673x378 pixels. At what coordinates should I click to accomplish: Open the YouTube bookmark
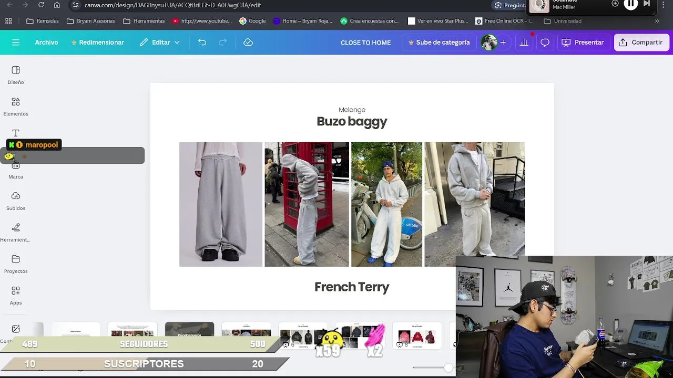202,21
